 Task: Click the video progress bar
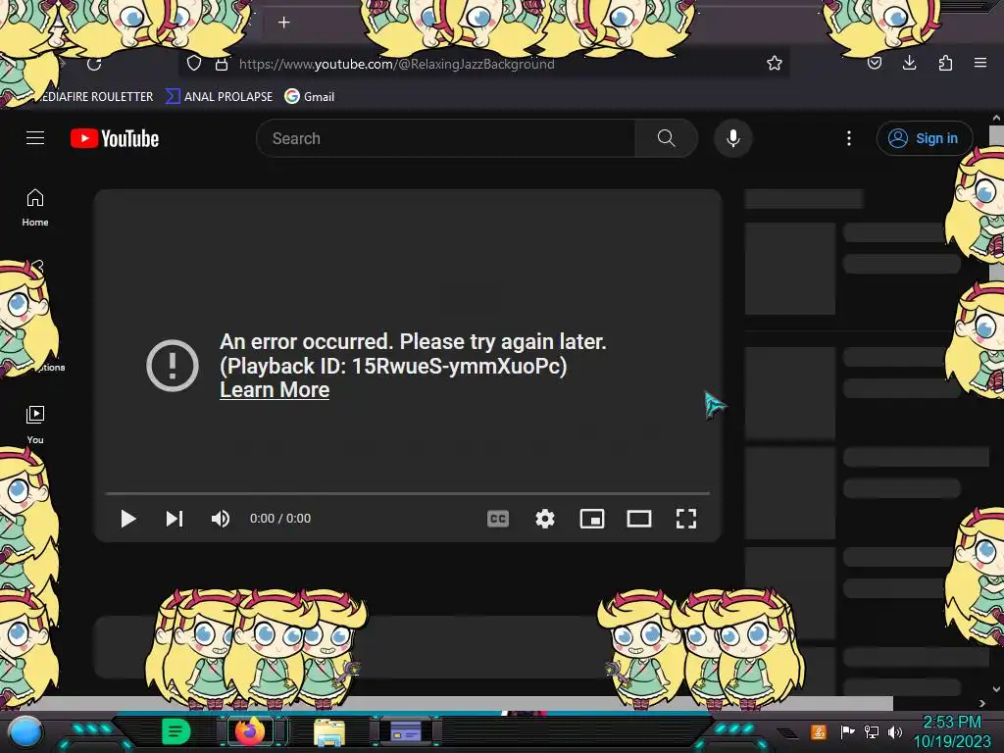408,494
